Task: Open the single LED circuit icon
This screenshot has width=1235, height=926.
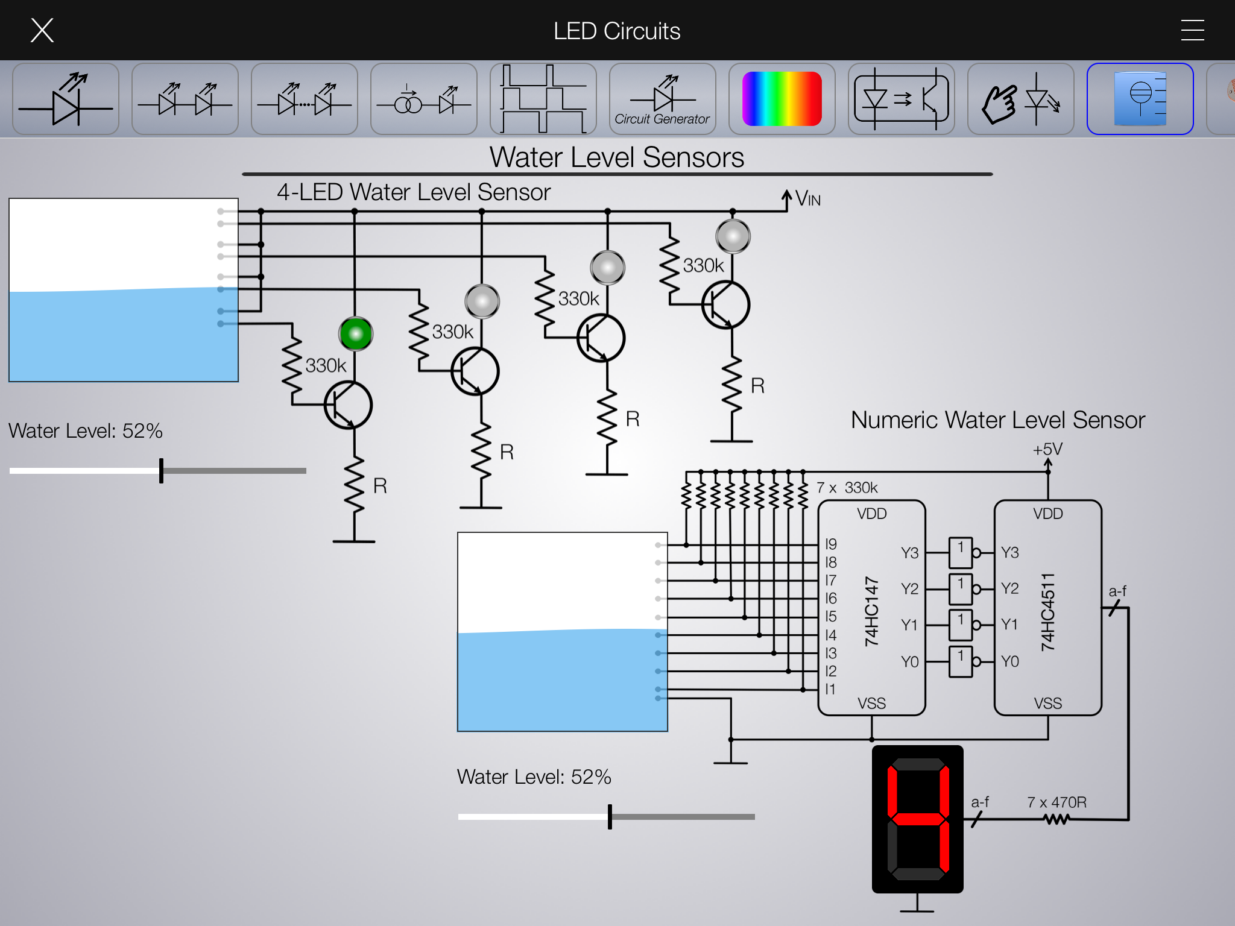Action: click(x=66, y=99)
